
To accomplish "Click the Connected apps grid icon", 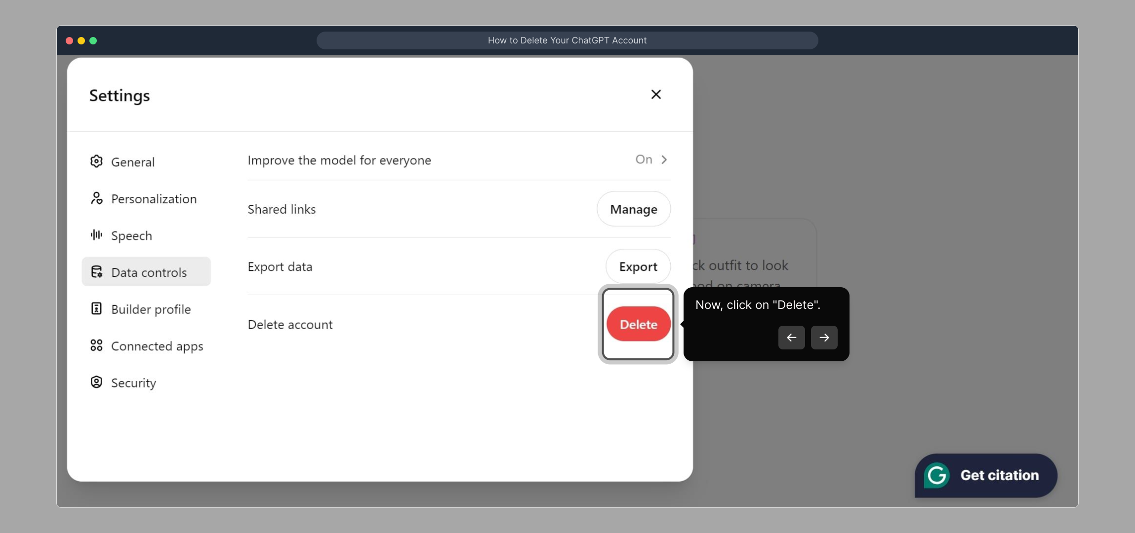I will click(x=96, y=345).
